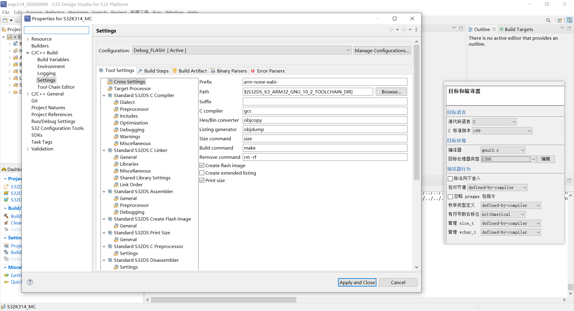This screenshot has width=574, height=311.
Task: Switch to Build Targets view tab
Action: click(x=516, y=29)
